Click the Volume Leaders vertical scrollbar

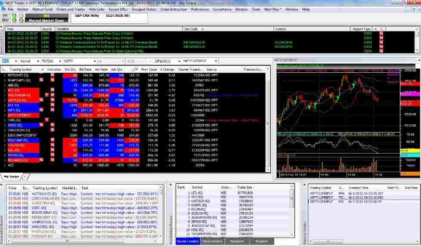tap(292, 211)
